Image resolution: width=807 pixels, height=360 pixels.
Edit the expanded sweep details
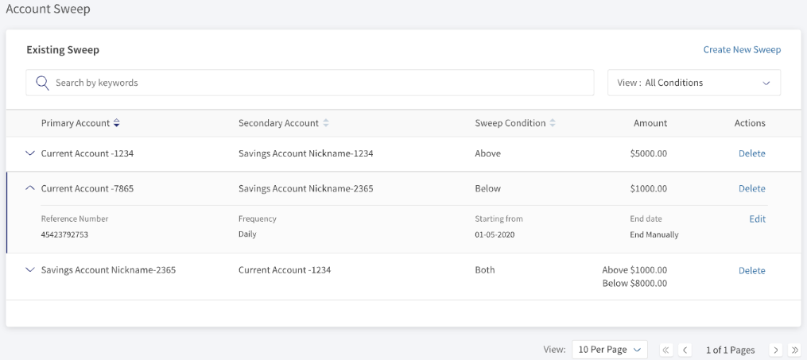click(757, 219)
